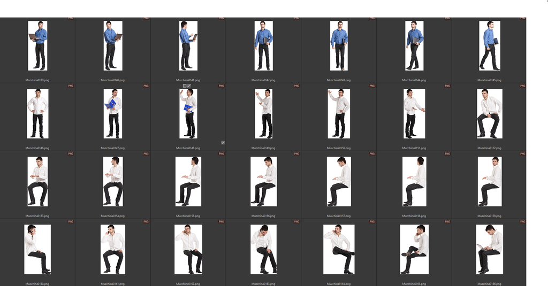The width and height of the screenshot is (548, 286).
Task: Click the Muzchina0156.png filename label
Action: 263,216
